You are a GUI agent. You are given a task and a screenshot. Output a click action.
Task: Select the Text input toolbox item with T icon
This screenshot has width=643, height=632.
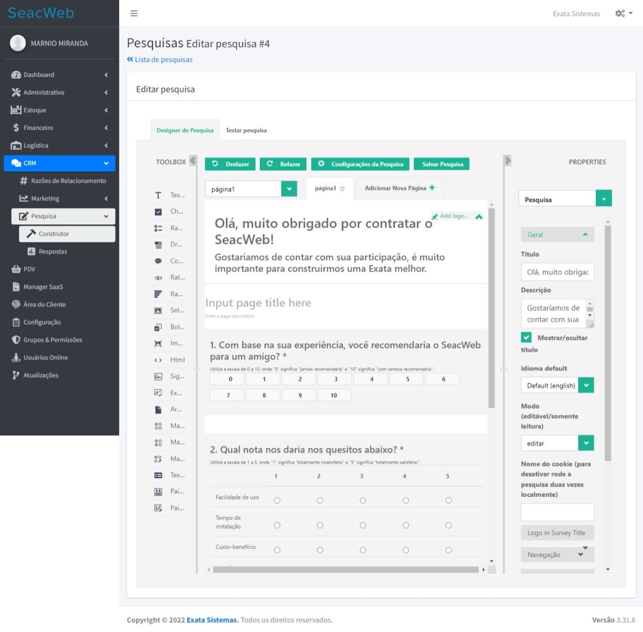[170, 195]
